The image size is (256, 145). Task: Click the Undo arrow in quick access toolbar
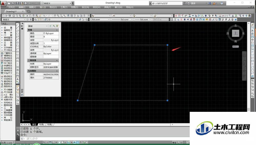[x=30, y=3]
